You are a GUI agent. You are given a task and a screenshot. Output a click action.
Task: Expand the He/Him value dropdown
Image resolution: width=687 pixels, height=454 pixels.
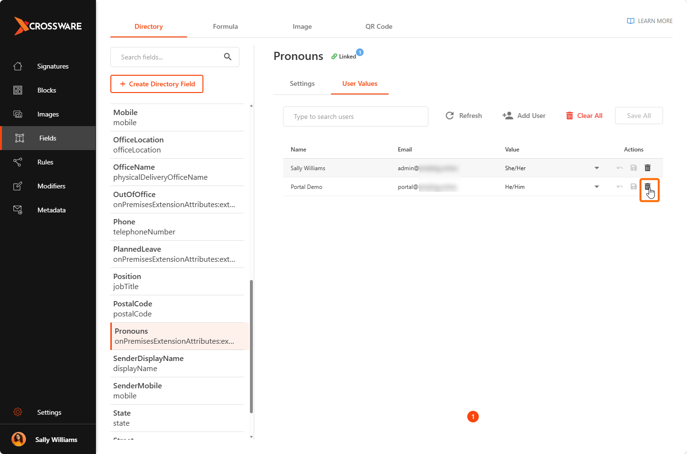[597, 186]
